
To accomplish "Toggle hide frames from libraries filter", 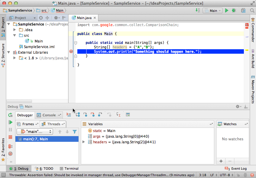I will coord(75,132).
